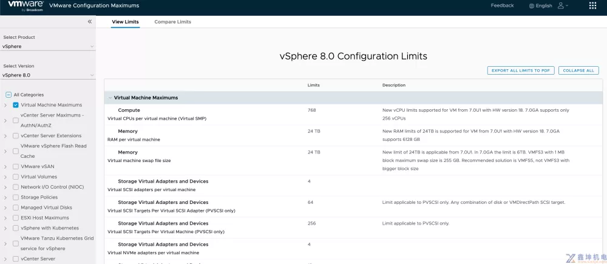
Task: Open the Select Version vSphere 8.0 dropdown
Action: (x=48, y=75)
